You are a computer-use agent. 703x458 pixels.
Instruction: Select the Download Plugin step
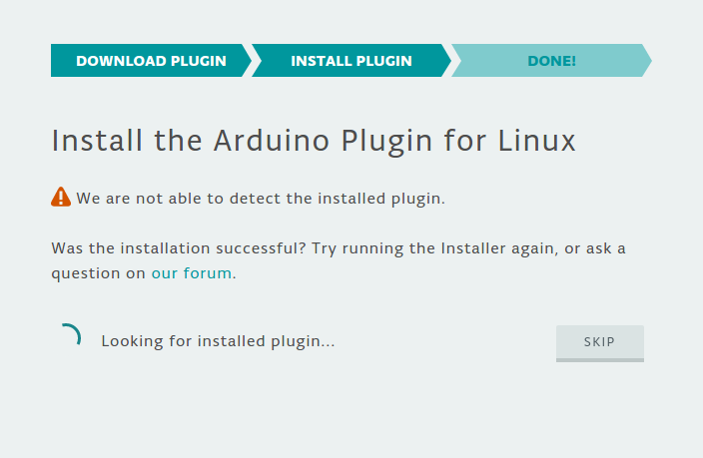[151, 61]
